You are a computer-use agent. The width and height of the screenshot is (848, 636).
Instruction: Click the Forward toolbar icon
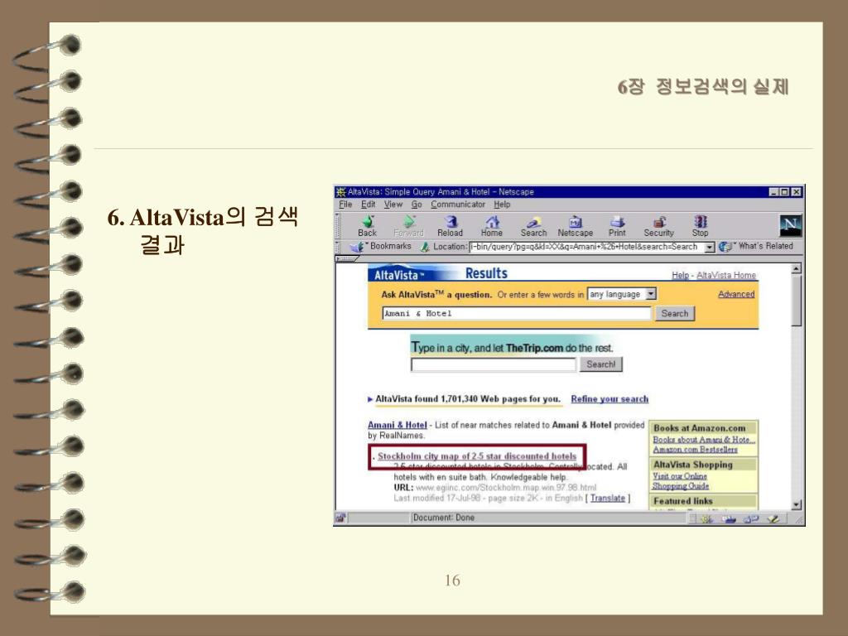(x=409, y=225)
